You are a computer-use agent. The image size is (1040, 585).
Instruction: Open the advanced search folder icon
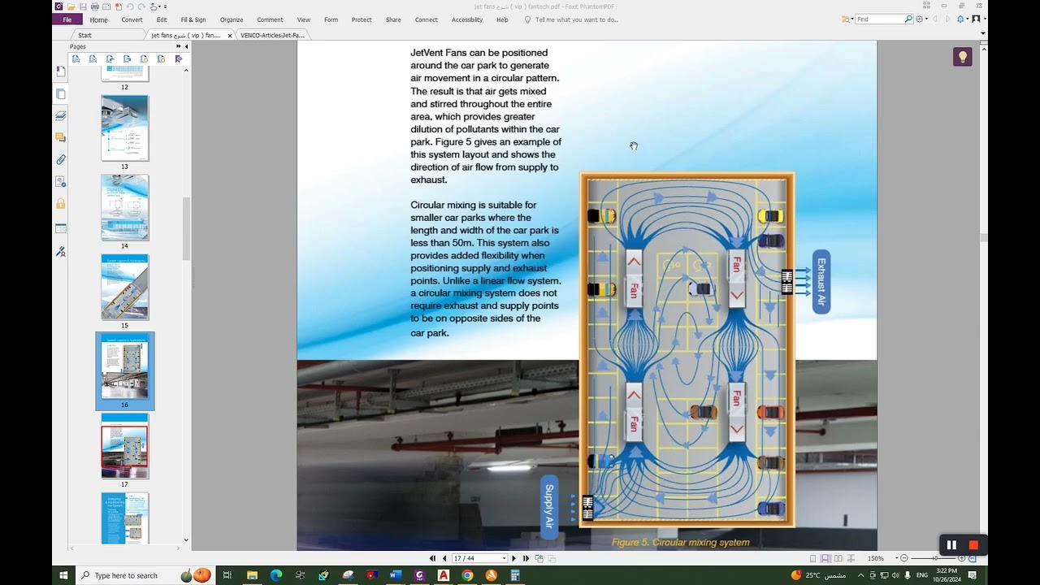(x=847, y=19)
